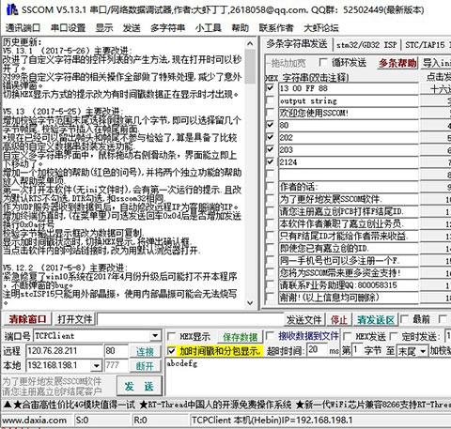Tick the HEX checkbox beside 'output string'

pyautogui.click(x=270, y=100)
